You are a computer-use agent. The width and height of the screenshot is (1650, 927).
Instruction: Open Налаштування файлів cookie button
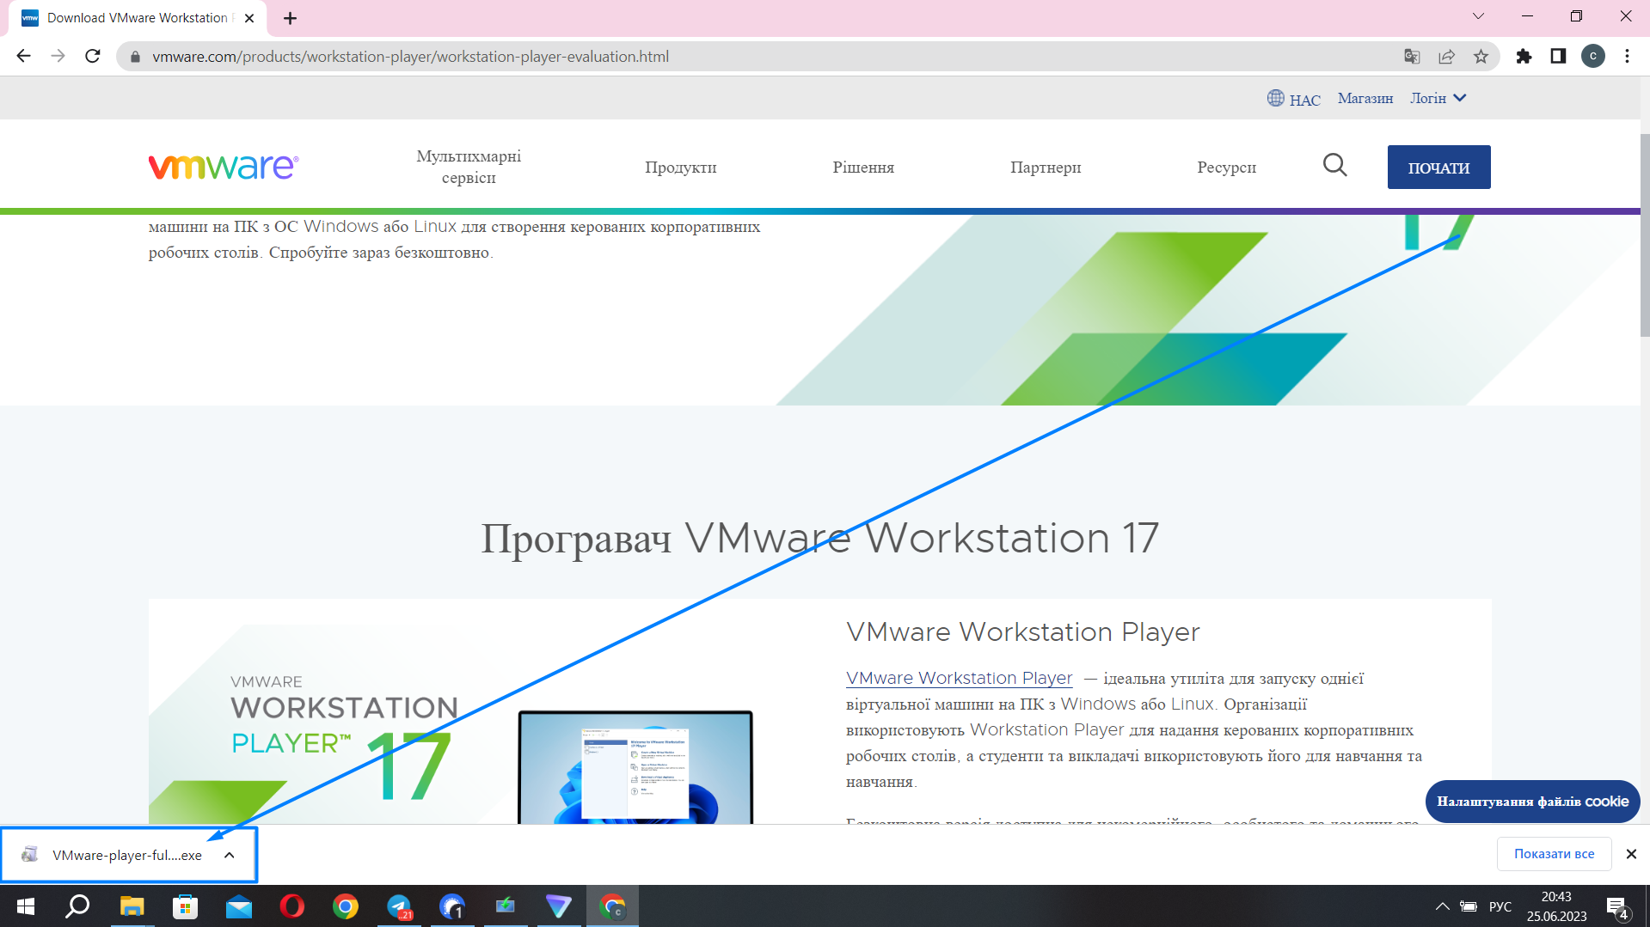tap(1532, 802)
